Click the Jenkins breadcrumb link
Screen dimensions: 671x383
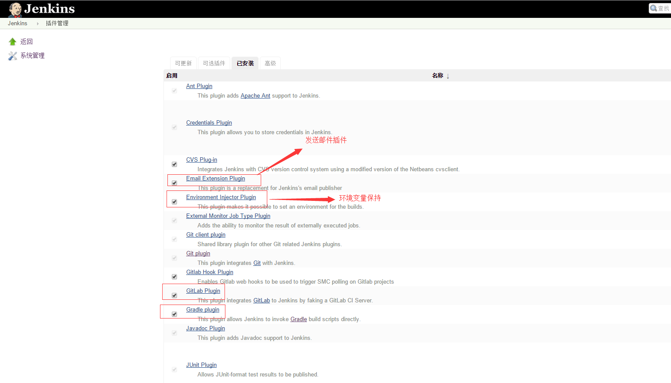[x=17, y=24]
